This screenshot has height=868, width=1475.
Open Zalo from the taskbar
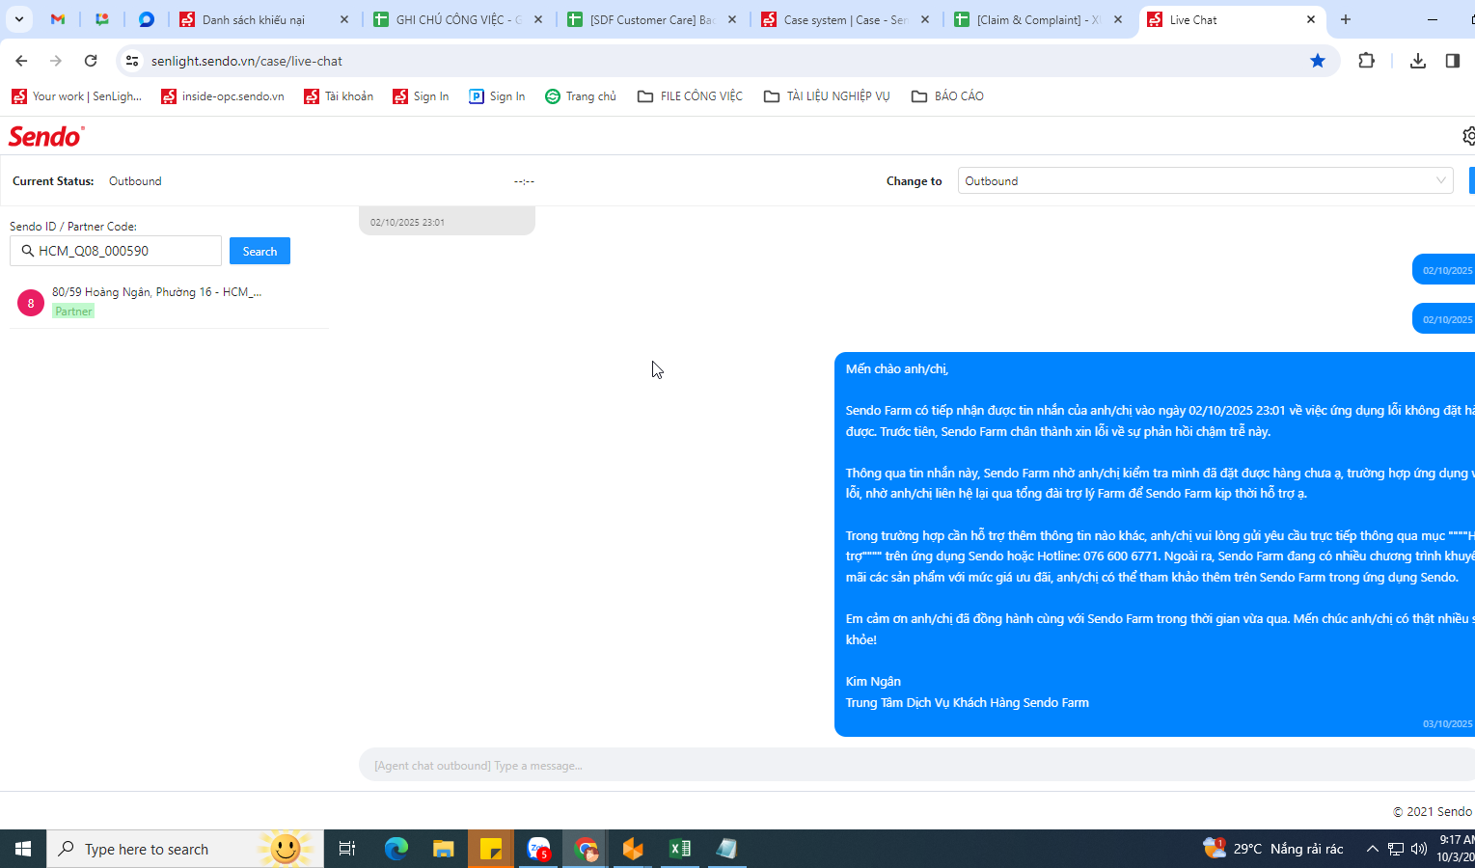click(538, 849)
